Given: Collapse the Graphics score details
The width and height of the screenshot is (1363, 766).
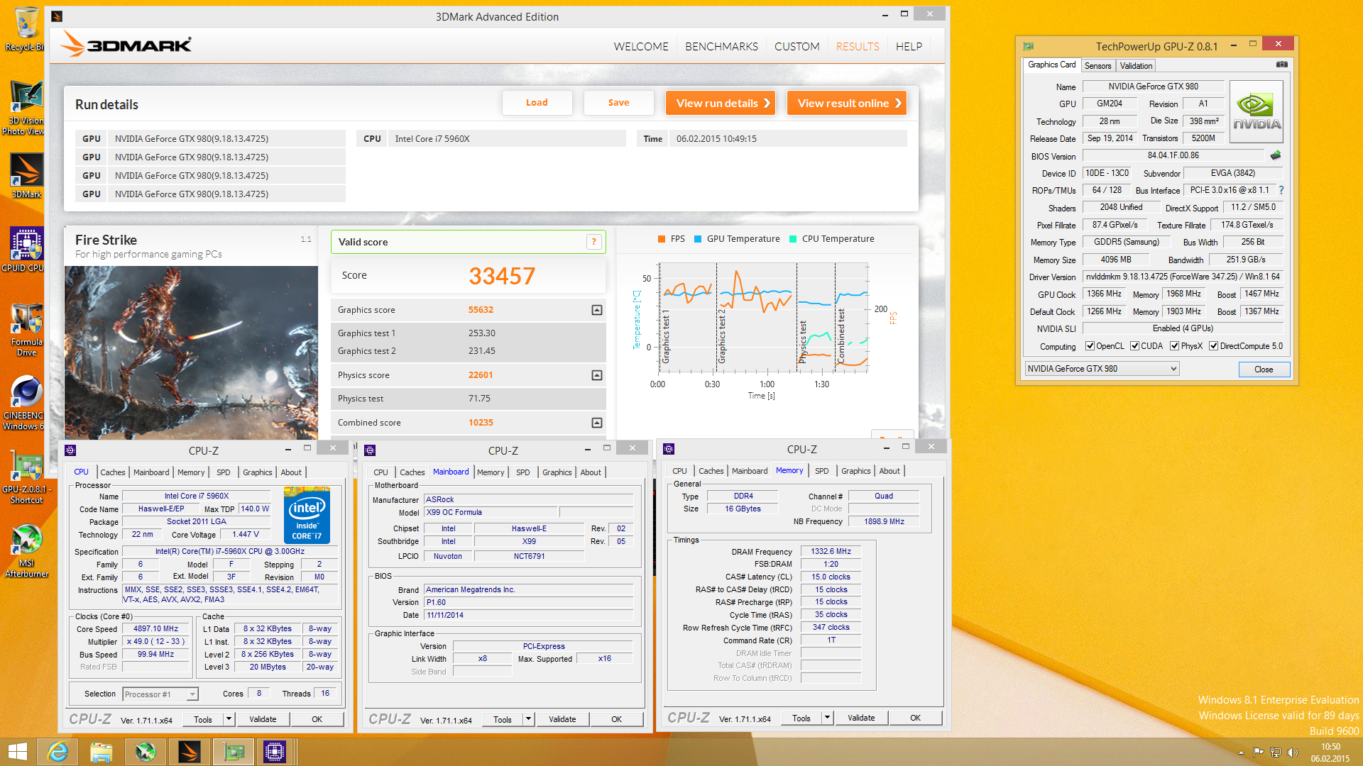Looking at the screenshot, I should (x=597, y=310).
